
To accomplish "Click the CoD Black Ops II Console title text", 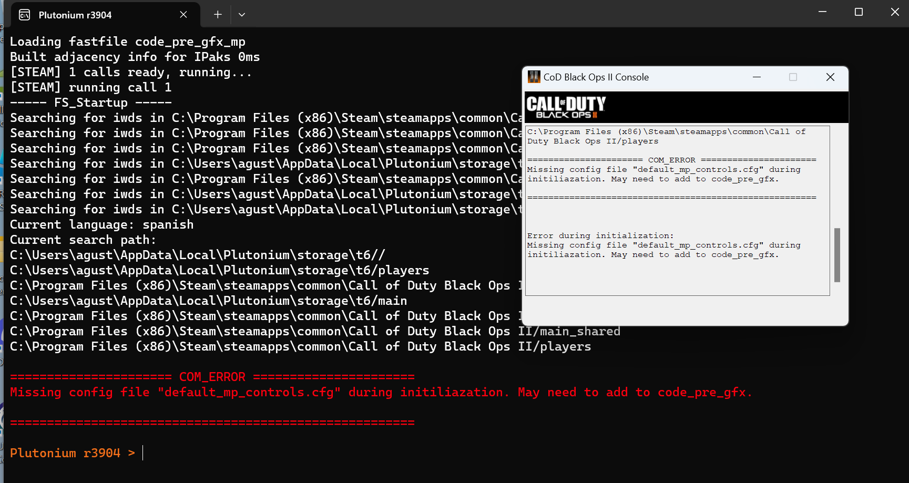I will 596,77.
